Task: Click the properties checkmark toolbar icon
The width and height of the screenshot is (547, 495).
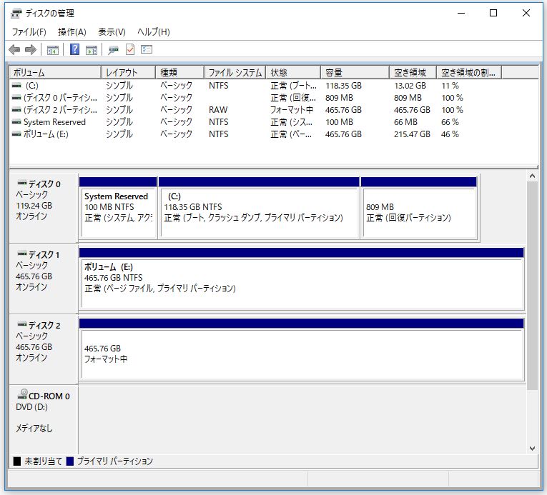Action: (130, 49)
